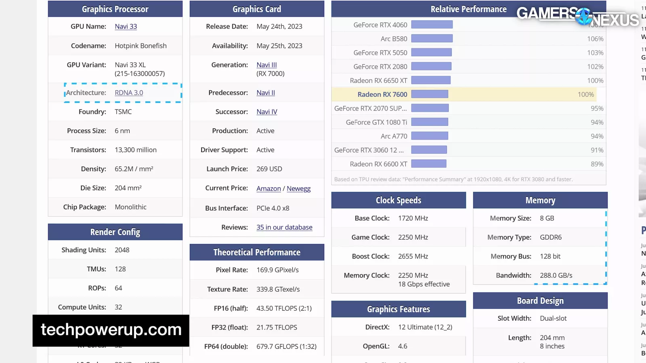Screen dimensions: 646x363
Task: Click the foundry value 'TSMC'
Action: pyautogui.click(x=123, y=112)
